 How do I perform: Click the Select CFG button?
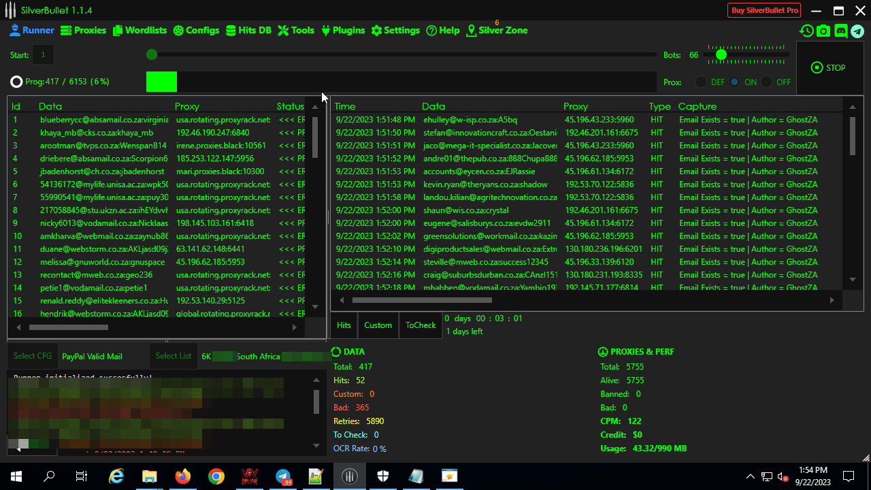click(x=33, y=356)
